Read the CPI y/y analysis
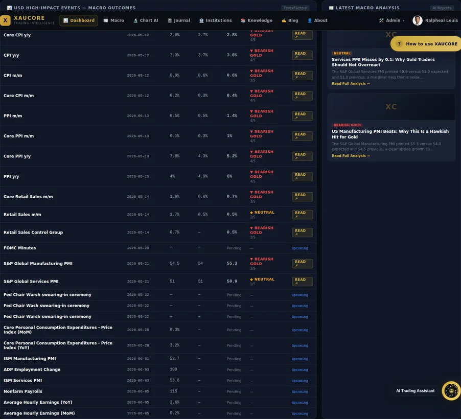The height and width of the screenshot is (419, 461). [x=302, y=55]
